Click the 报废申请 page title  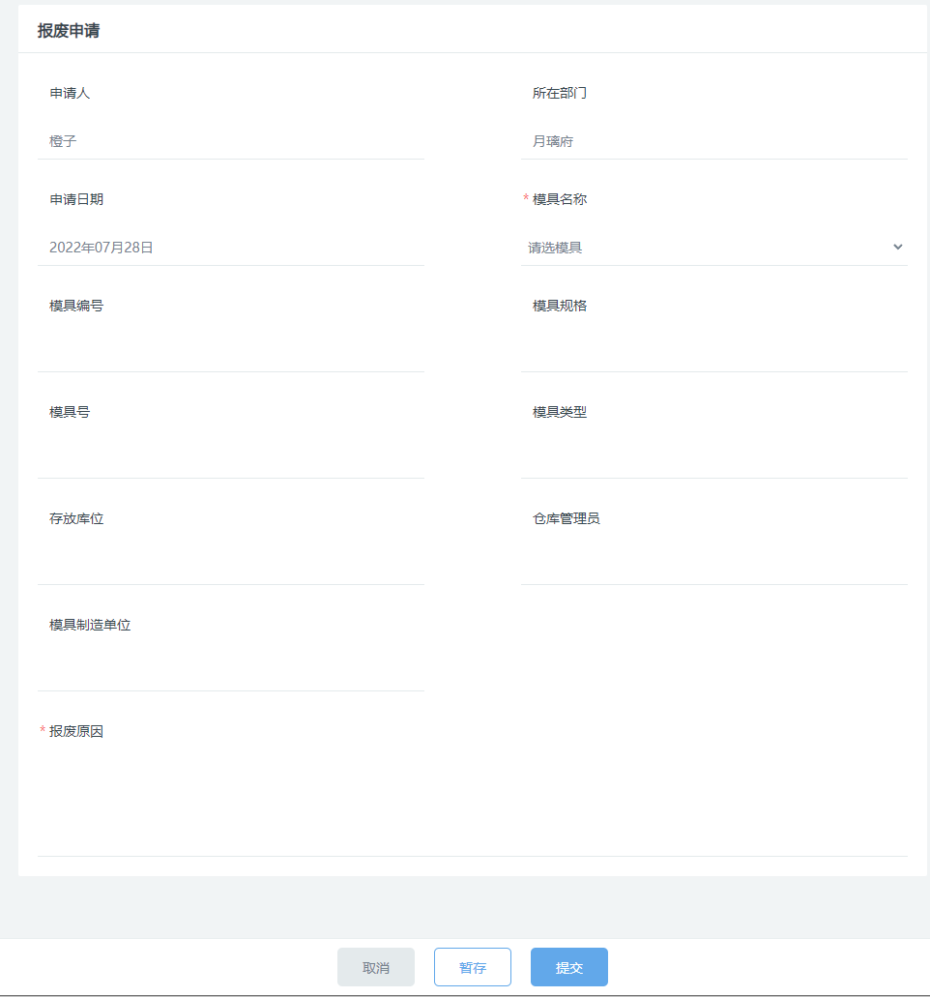pos(68,31)
